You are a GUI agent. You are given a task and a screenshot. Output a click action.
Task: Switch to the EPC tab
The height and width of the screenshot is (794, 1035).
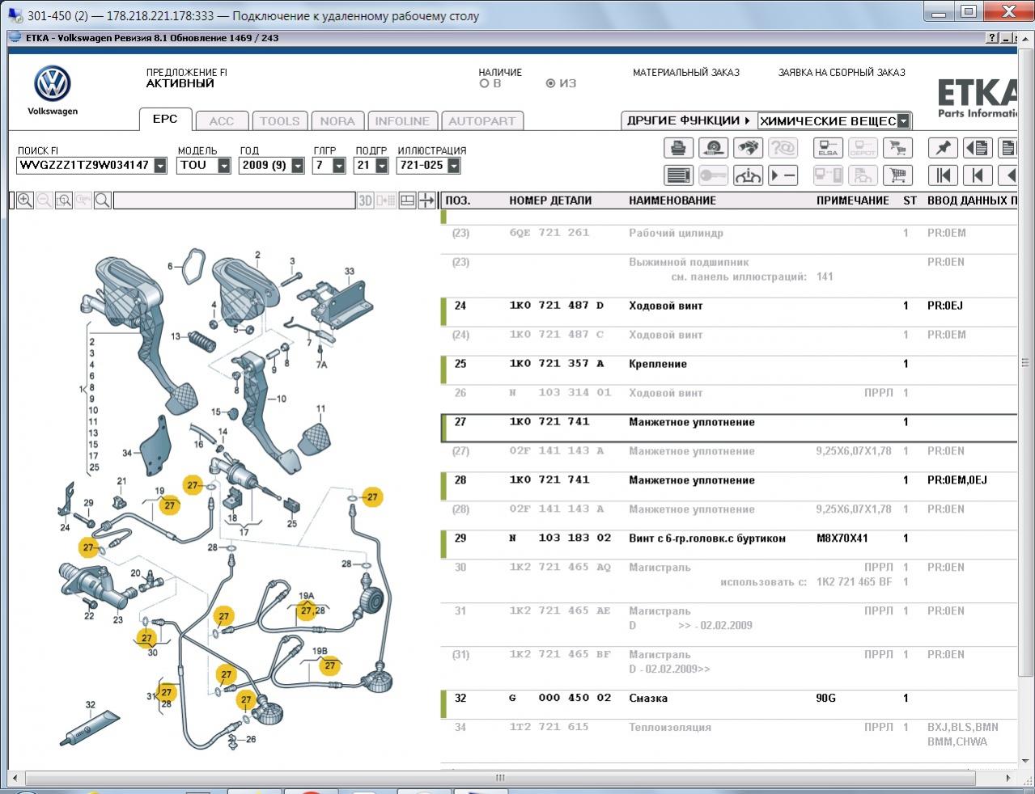[165, 119]
